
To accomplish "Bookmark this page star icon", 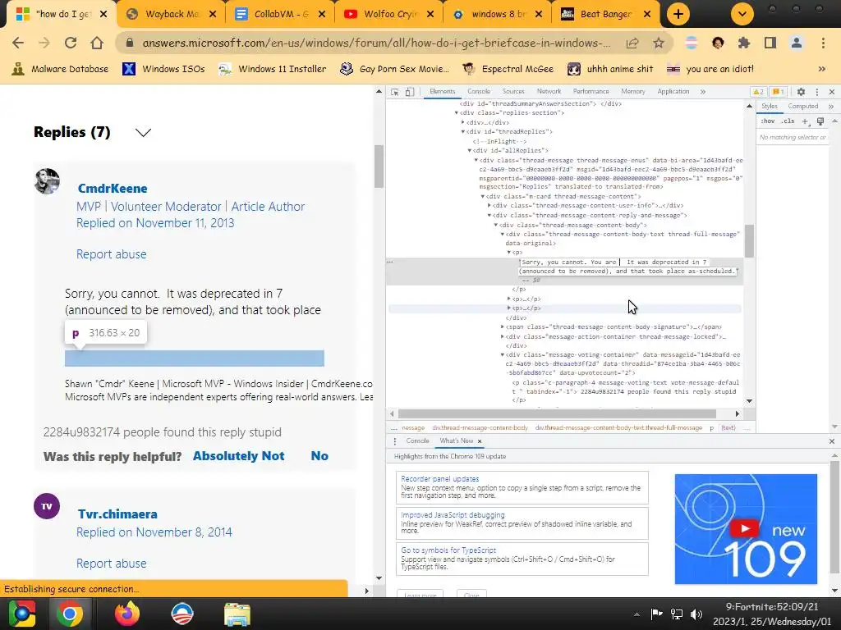I will pyautogui.click(x=659, y=43).
